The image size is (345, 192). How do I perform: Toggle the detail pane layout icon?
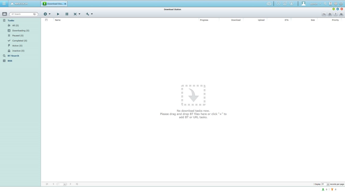pos(341,14)
